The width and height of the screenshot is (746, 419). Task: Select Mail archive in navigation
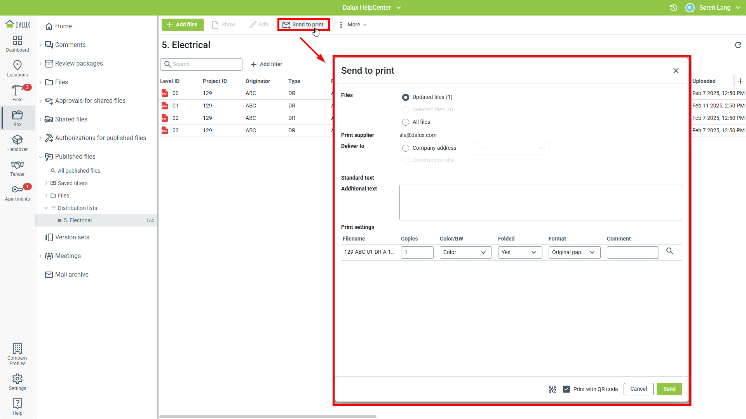[72, 275]
